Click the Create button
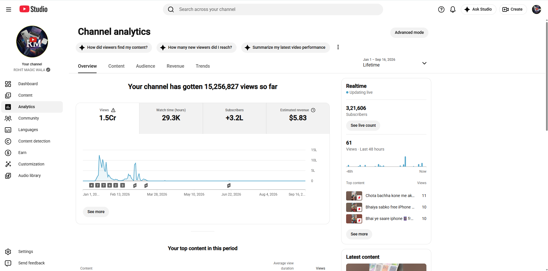 513,9
